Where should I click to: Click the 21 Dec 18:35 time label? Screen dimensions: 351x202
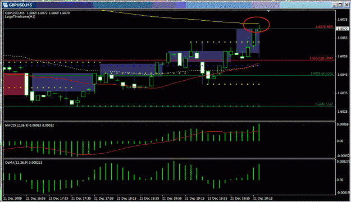coord(149,198)
